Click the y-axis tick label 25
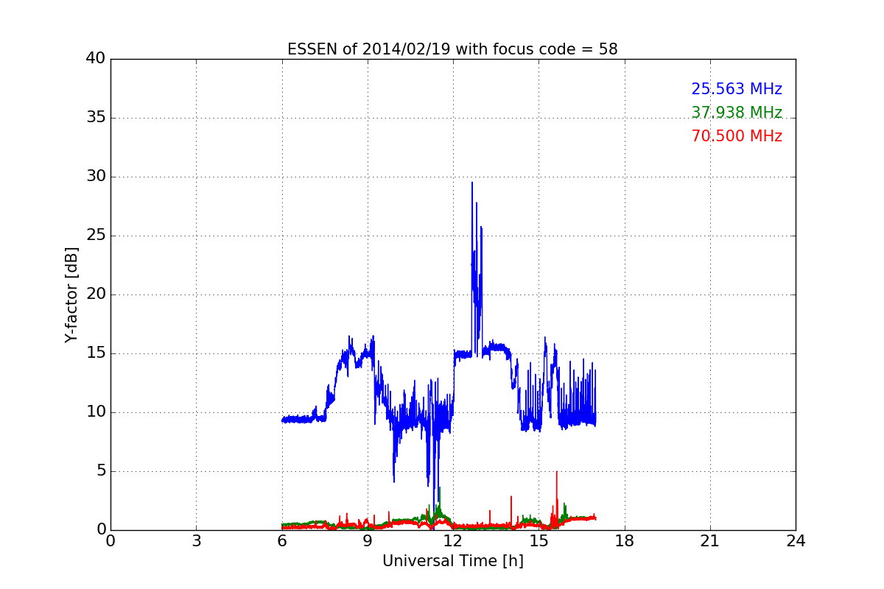This screenshot has width=884, height=589. coord(96,236)
